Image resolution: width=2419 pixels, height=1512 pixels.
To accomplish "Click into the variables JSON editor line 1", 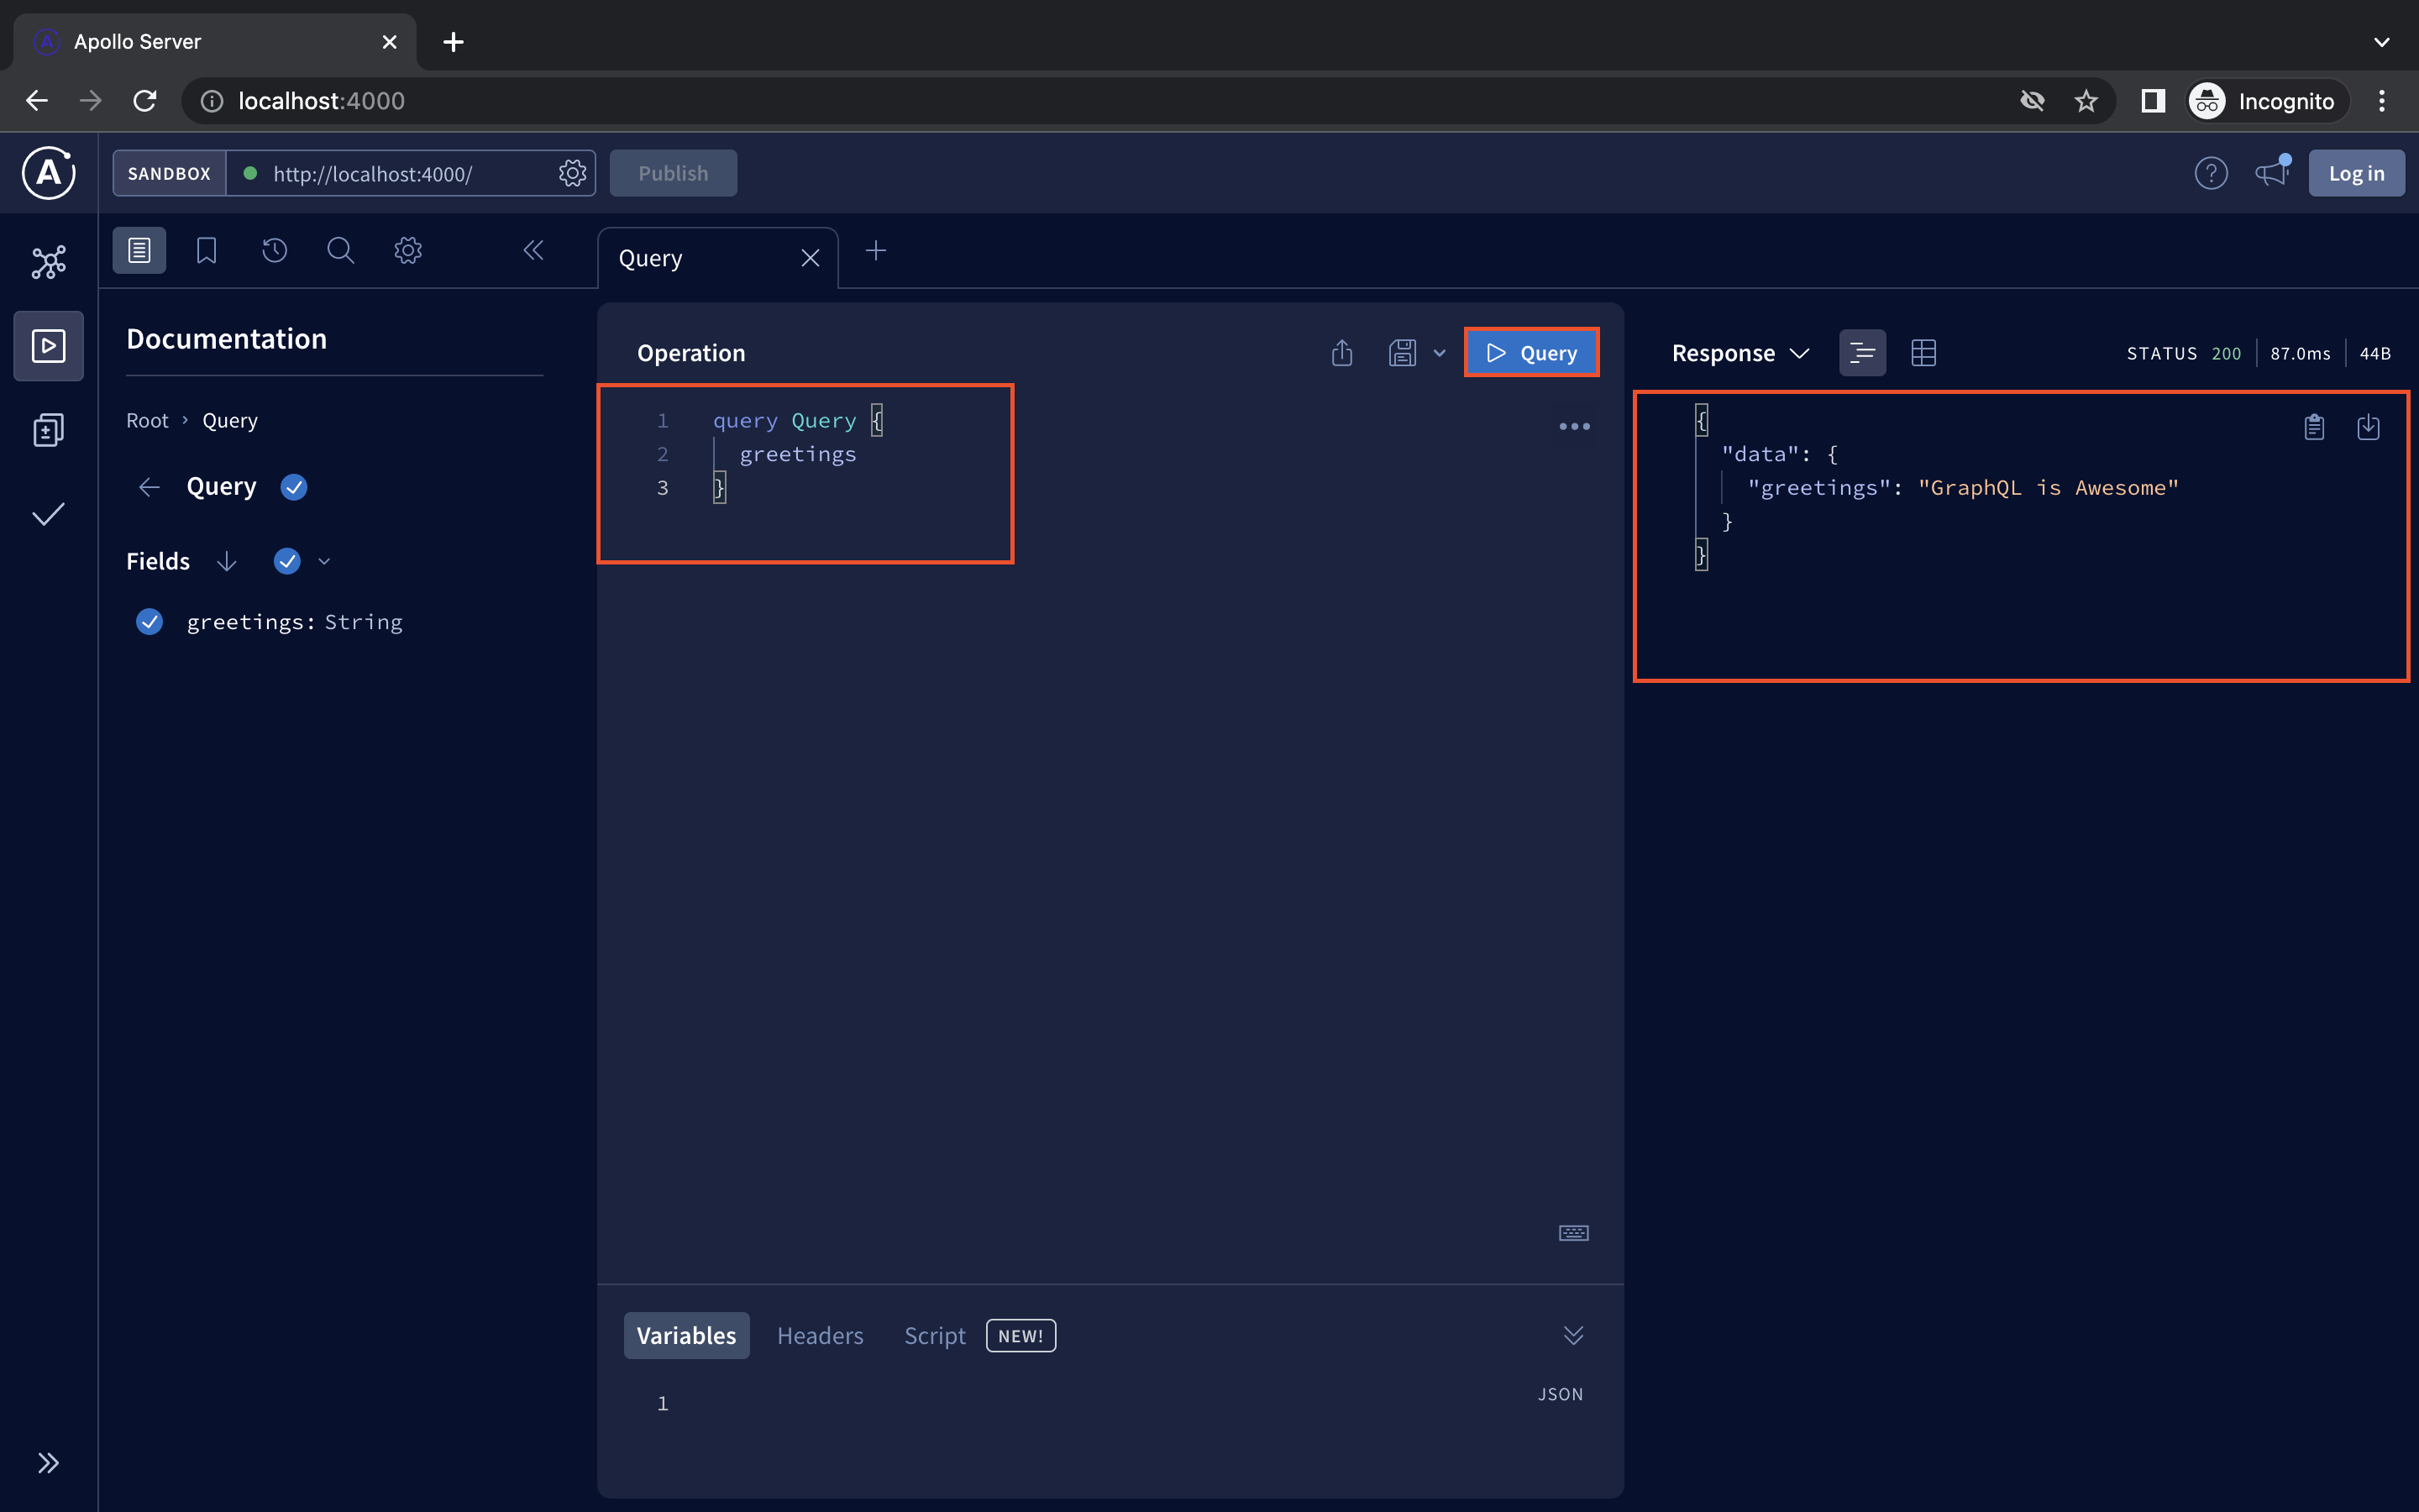I will click(x=1110, y=1404).
